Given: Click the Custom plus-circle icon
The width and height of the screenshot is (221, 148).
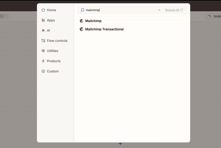Looking at the screenshot, I should (x=43, y=71).
